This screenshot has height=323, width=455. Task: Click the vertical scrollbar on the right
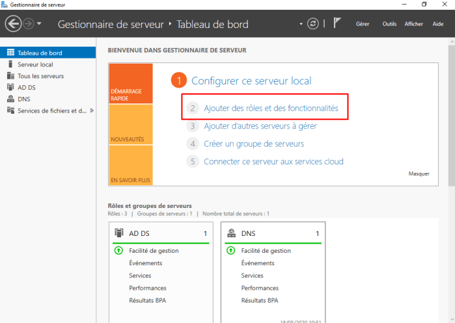point(451,130)
